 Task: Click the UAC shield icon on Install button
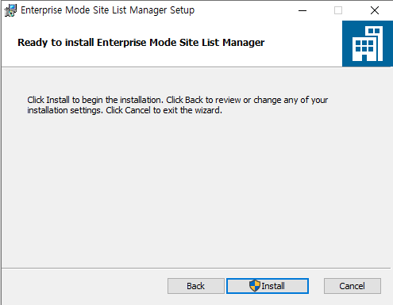tap(255, 286)
